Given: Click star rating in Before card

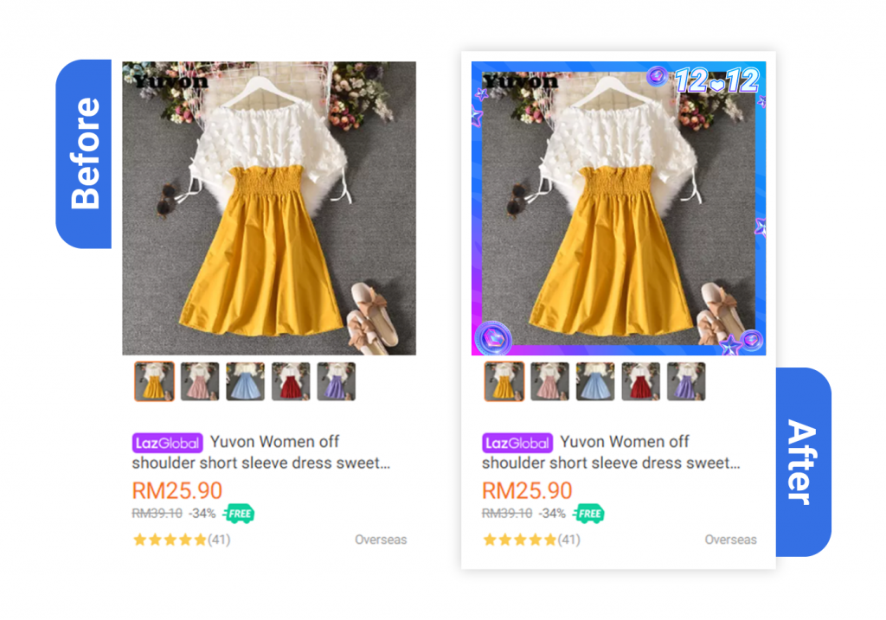Looking at the screenshot, I should click(x=170, y=540).
